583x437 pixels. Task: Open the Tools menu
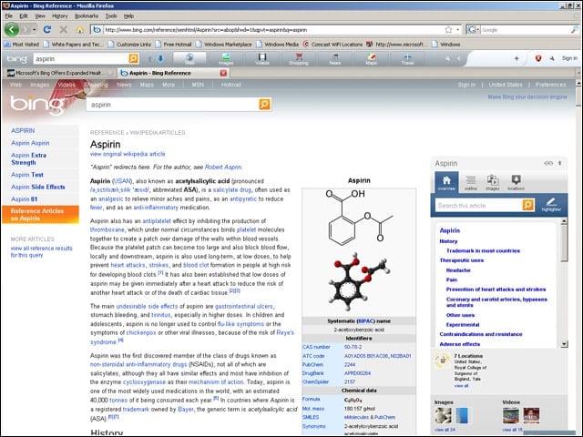tap(111, 16)
